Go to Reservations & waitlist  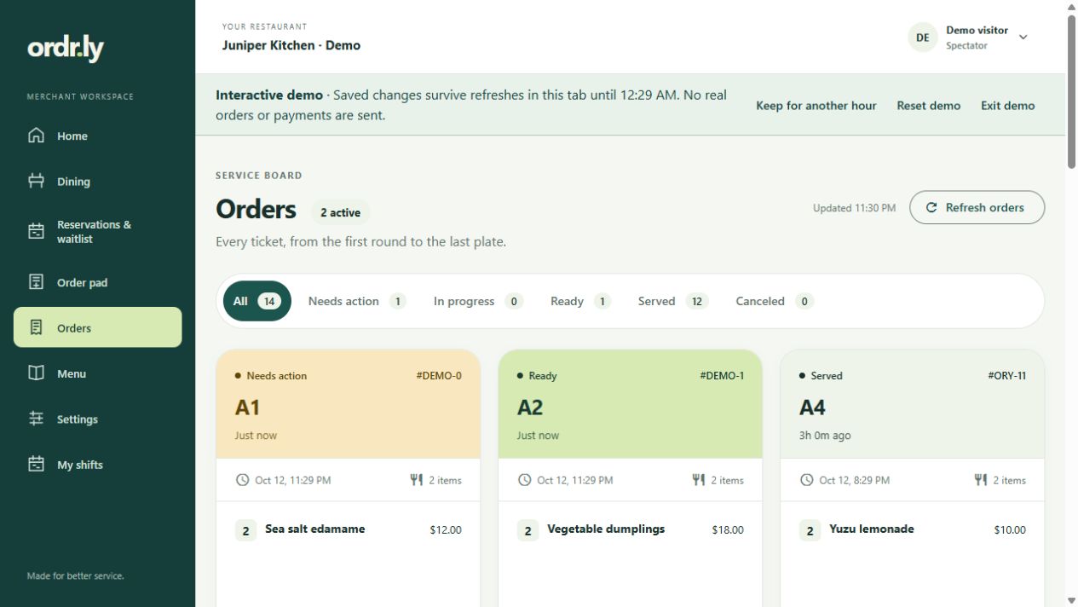click(x=97, y=231)
